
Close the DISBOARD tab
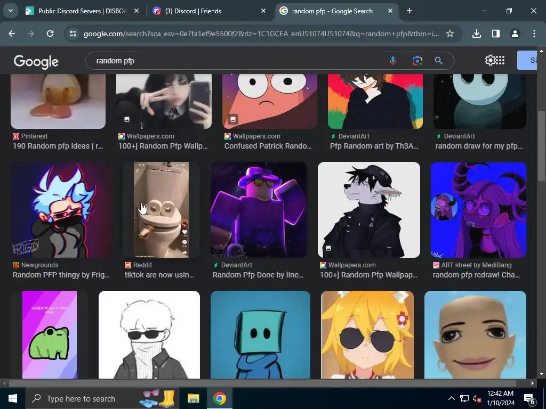[x=136, y=11]
